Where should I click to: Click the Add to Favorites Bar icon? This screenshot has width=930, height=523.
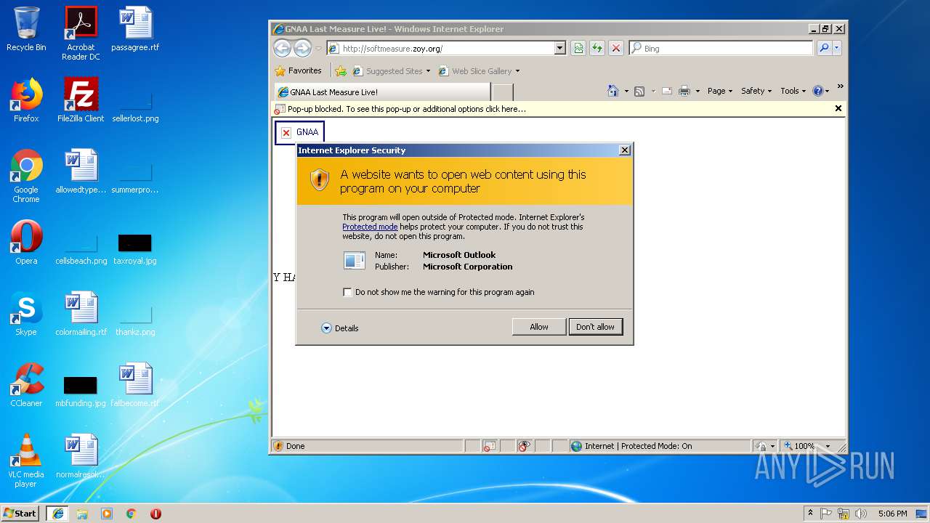[340, 71]
